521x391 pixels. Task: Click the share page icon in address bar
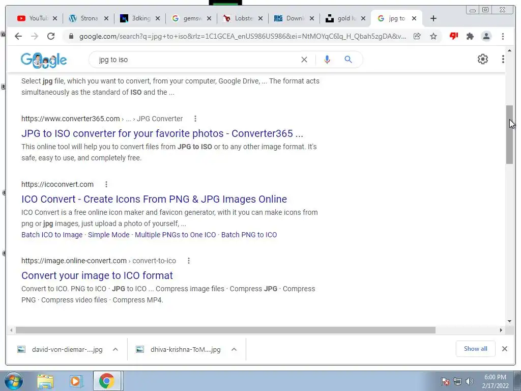point(417,36)
